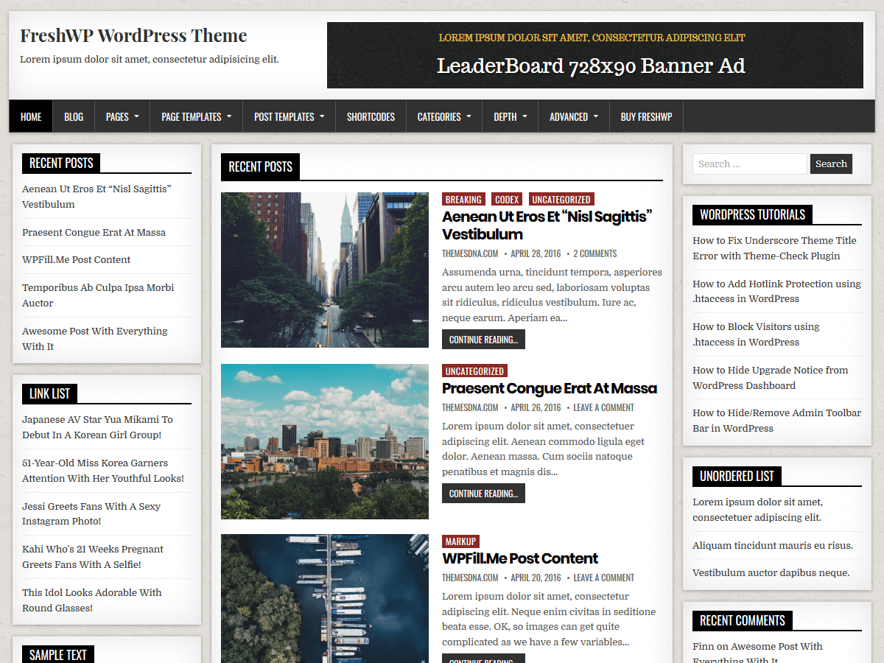The width and height of the screenshot is (884, 663).
Task: Open the WPFill.Me Post Content link
Action: 520,558
